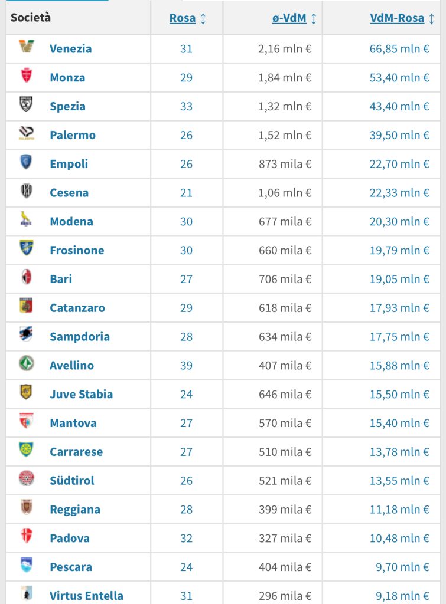
Task: Click the Avellino club crest icon
Action: [x=26, y=364]
